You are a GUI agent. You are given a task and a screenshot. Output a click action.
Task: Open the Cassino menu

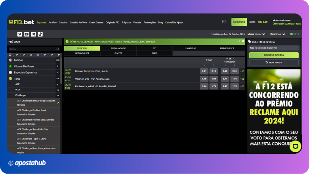tap(63, 23)
